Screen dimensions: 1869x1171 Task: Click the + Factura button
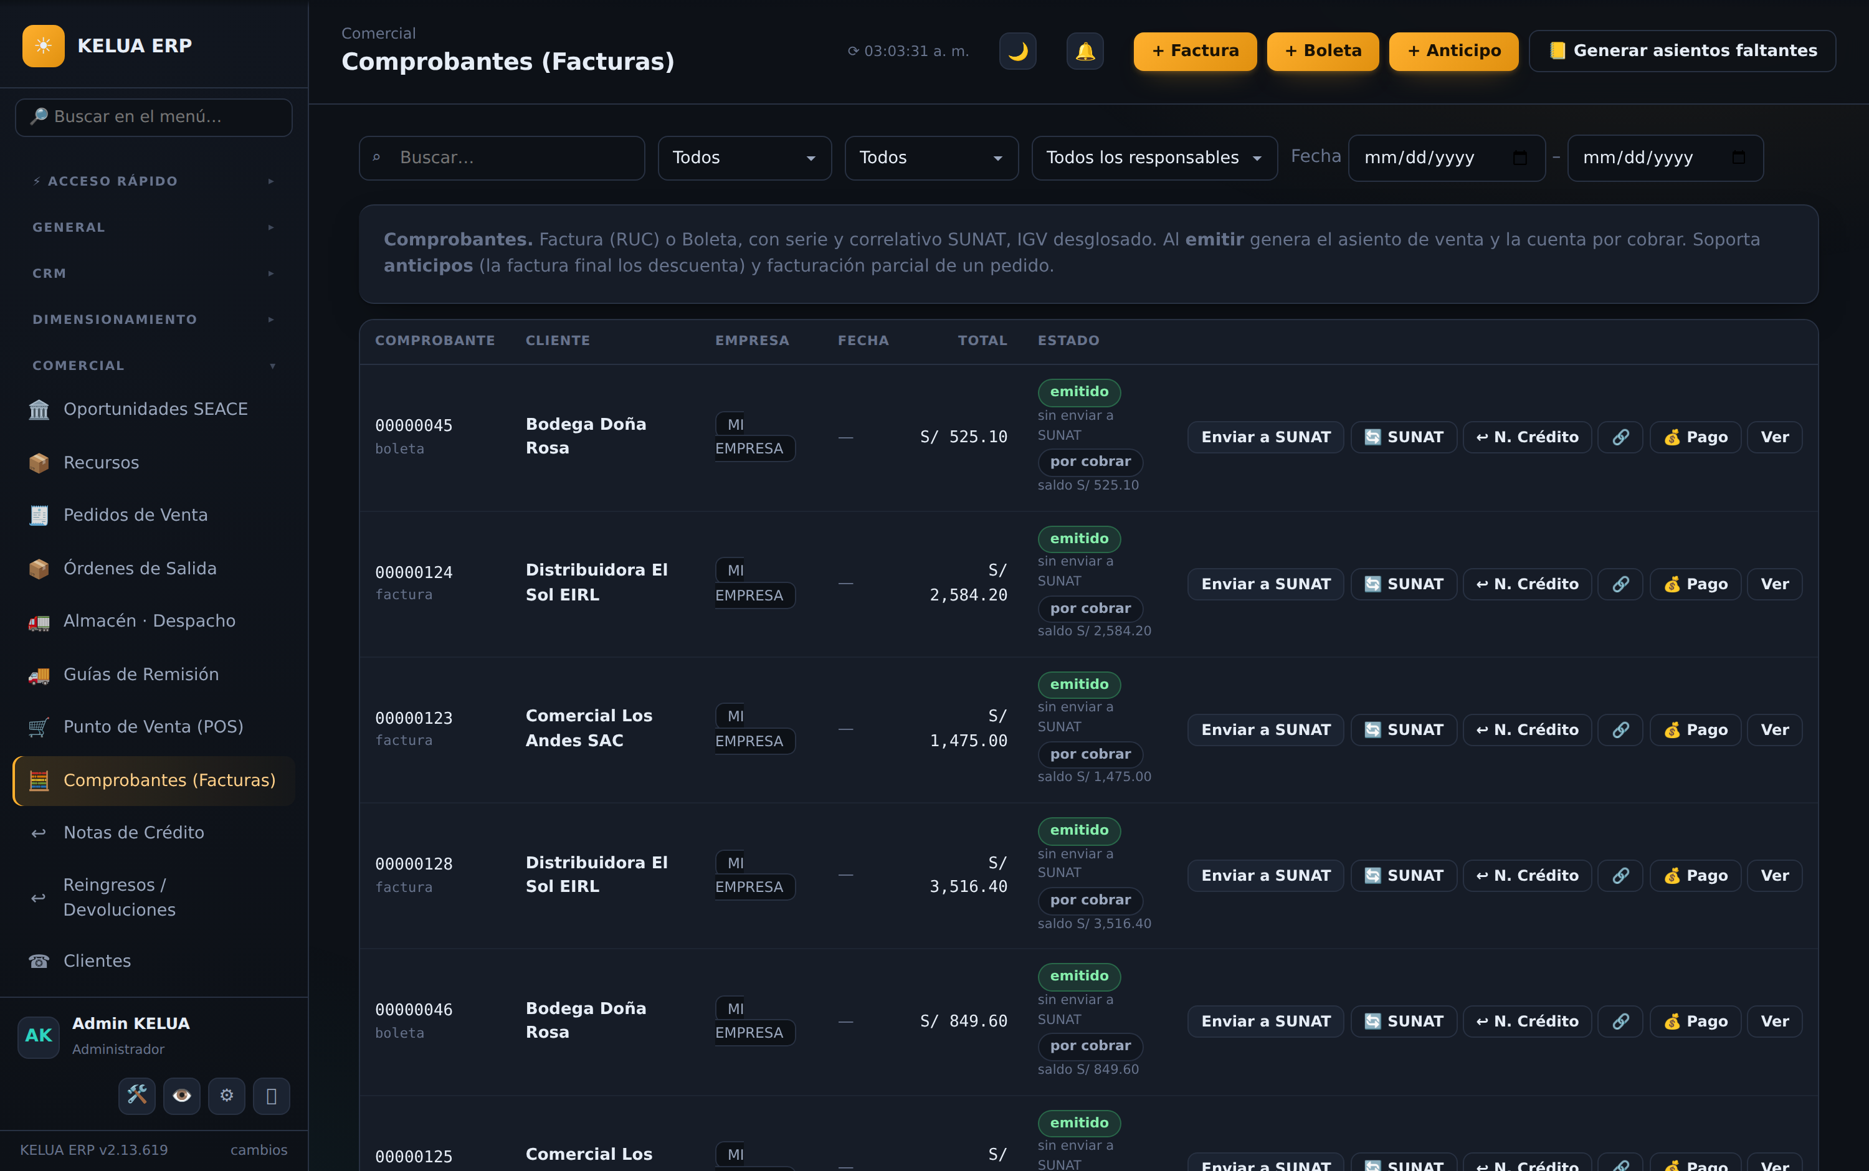click(x=1195, y=51)
